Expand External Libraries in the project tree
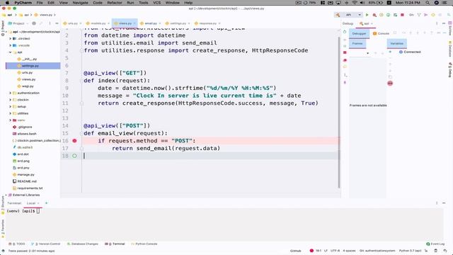 tap(6, 195)
